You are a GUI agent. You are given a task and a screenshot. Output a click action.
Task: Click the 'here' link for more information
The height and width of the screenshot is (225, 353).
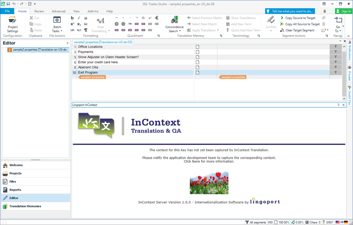point(196,161)
